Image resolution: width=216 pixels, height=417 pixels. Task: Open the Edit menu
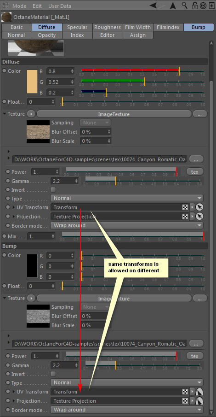click(37, 6)
